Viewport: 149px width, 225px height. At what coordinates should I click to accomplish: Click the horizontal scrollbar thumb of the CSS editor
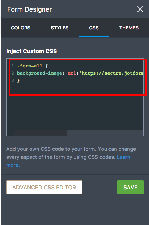[x=41, y=133]
